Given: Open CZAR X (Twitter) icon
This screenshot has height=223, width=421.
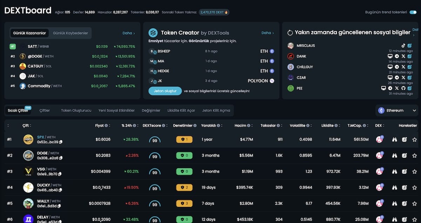Looking at the screenshot, I should click(x=403, y=78).
